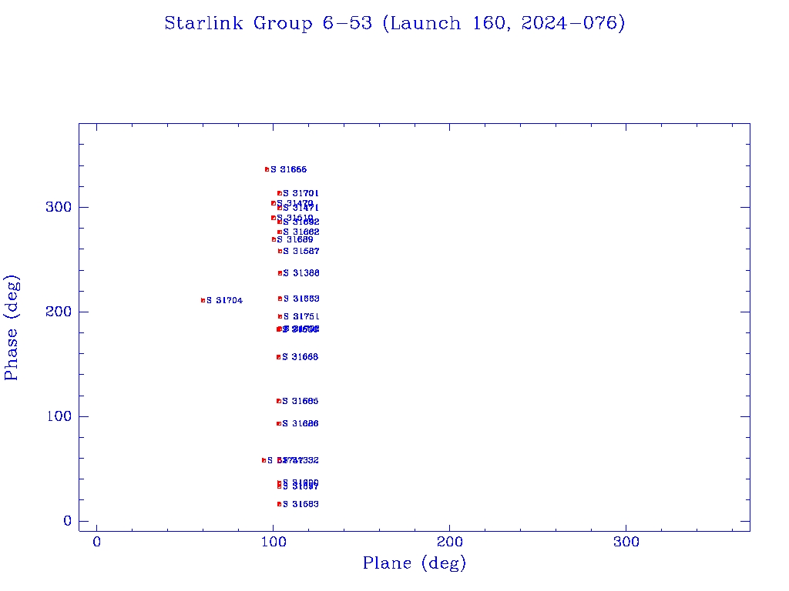Click the label 'S 31692'
Viewport: 789px width, 591px height.
301,222
